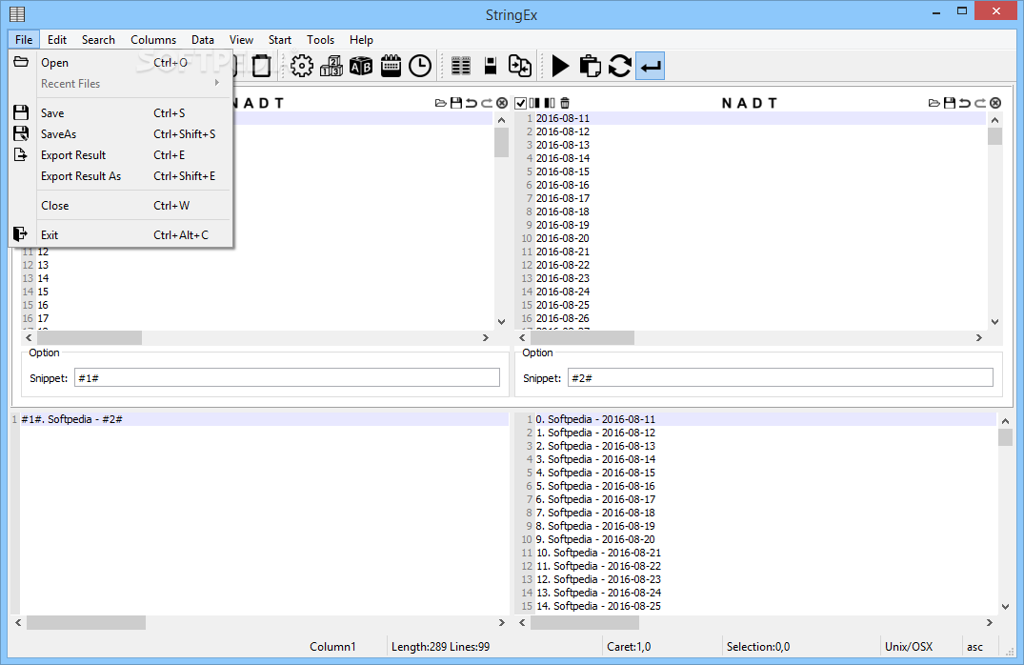Open the Help menu

(361, 40)
